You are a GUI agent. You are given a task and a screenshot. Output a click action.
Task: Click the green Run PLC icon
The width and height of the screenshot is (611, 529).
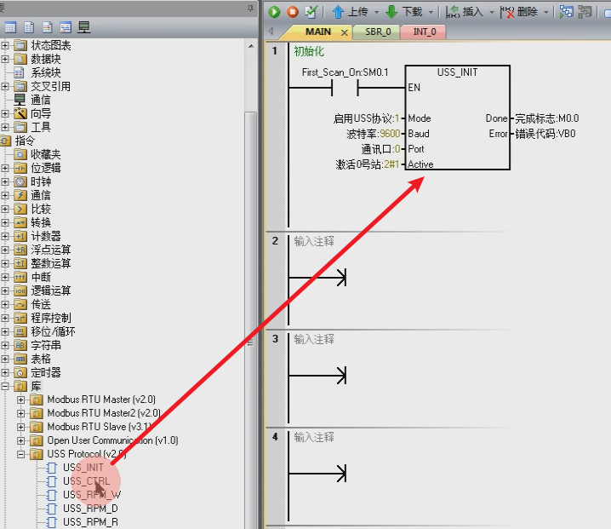point(274,12)
